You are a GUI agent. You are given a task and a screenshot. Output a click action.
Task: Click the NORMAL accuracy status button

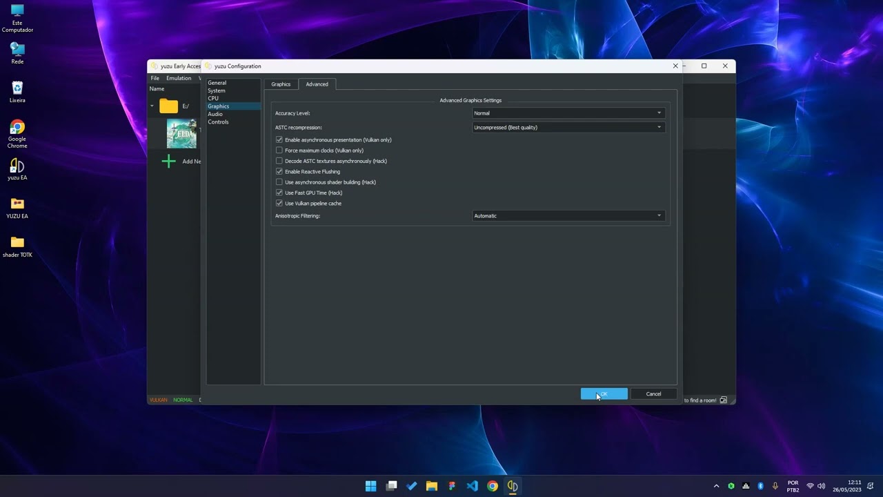[x=183, y=400]
